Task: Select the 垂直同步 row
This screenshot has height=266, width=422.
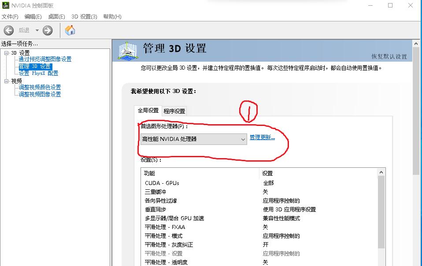Action: [x=259, y=210]
